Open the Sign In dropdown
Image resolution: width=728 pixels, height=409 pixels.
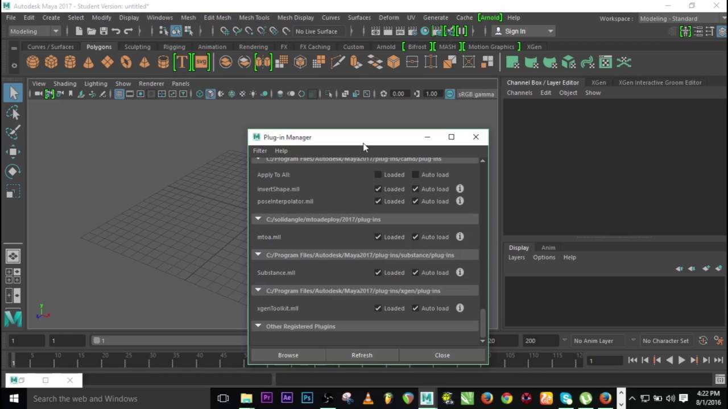coord(523,31)
